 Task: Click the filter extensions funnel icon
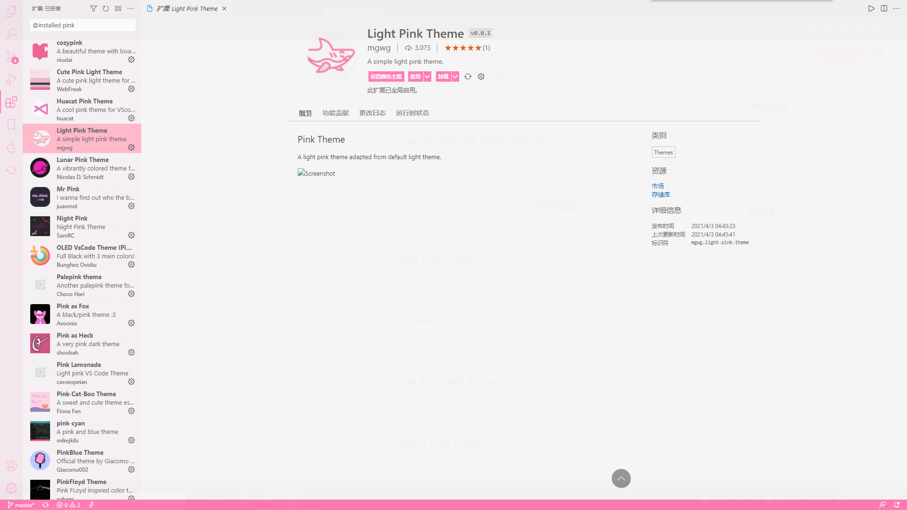click(x=94, y=8)
